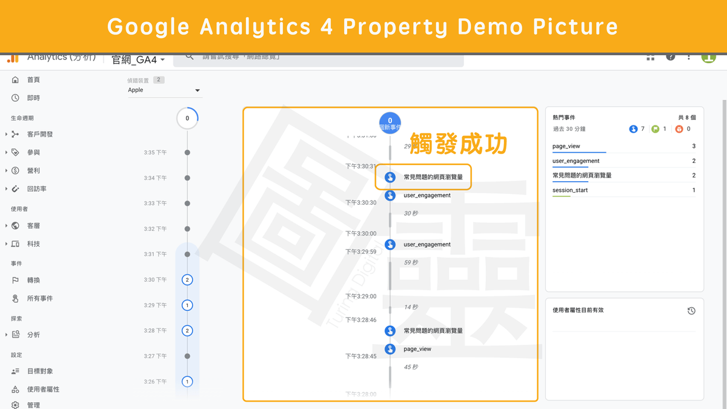727x409 pixels.
Task: Click the 所有事件 touch icon in sidebar
Action: click(x=15, y=298)
